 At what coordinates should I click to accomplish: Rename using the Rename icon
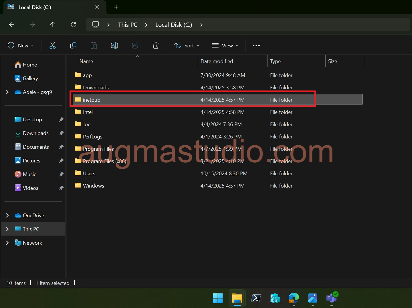114,45
